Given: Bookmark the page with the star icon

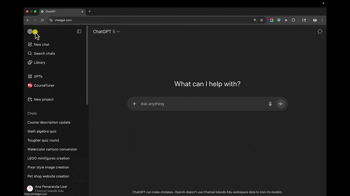Looking at the screenshot, I should (262, 20).
